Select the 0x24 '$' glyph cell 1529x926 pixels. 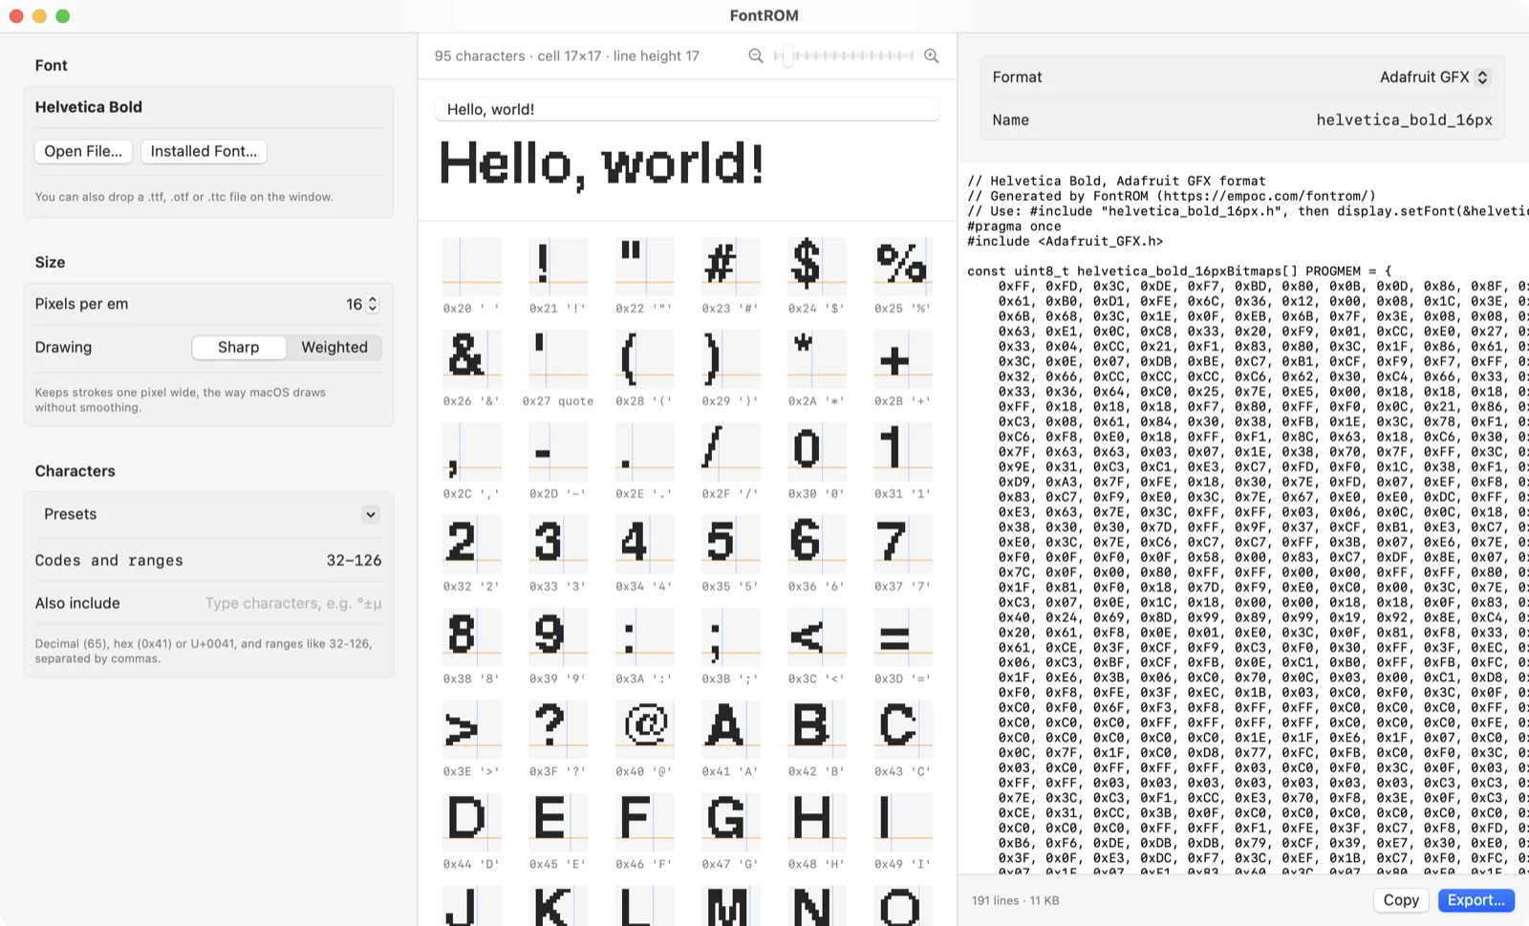pos(817,276)
